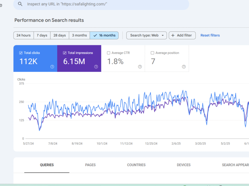Click the plus icon on Add filter
The height and width of the screenshot is (186, 249).
point(173,35)
